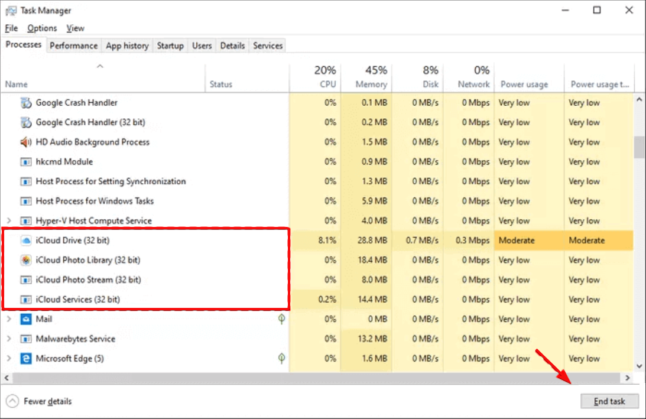
Task: Expand the Mail process group
Action: [9, 319]
